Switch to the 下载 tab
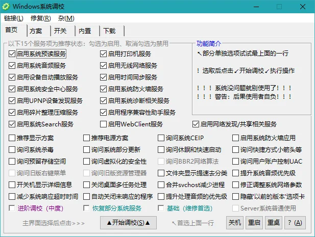This screenshot has height=237, width=315. point(112,31)
